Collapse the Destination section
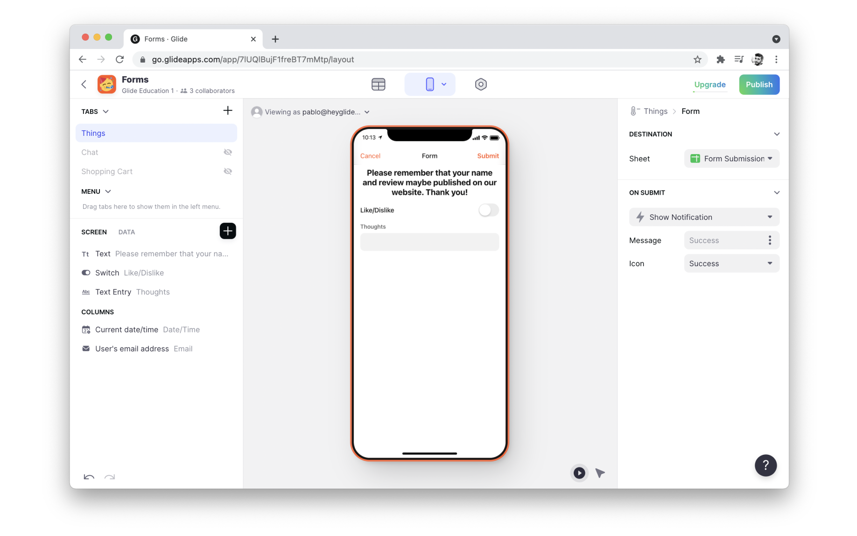This screenshot has height=536, width=857. 776,134
